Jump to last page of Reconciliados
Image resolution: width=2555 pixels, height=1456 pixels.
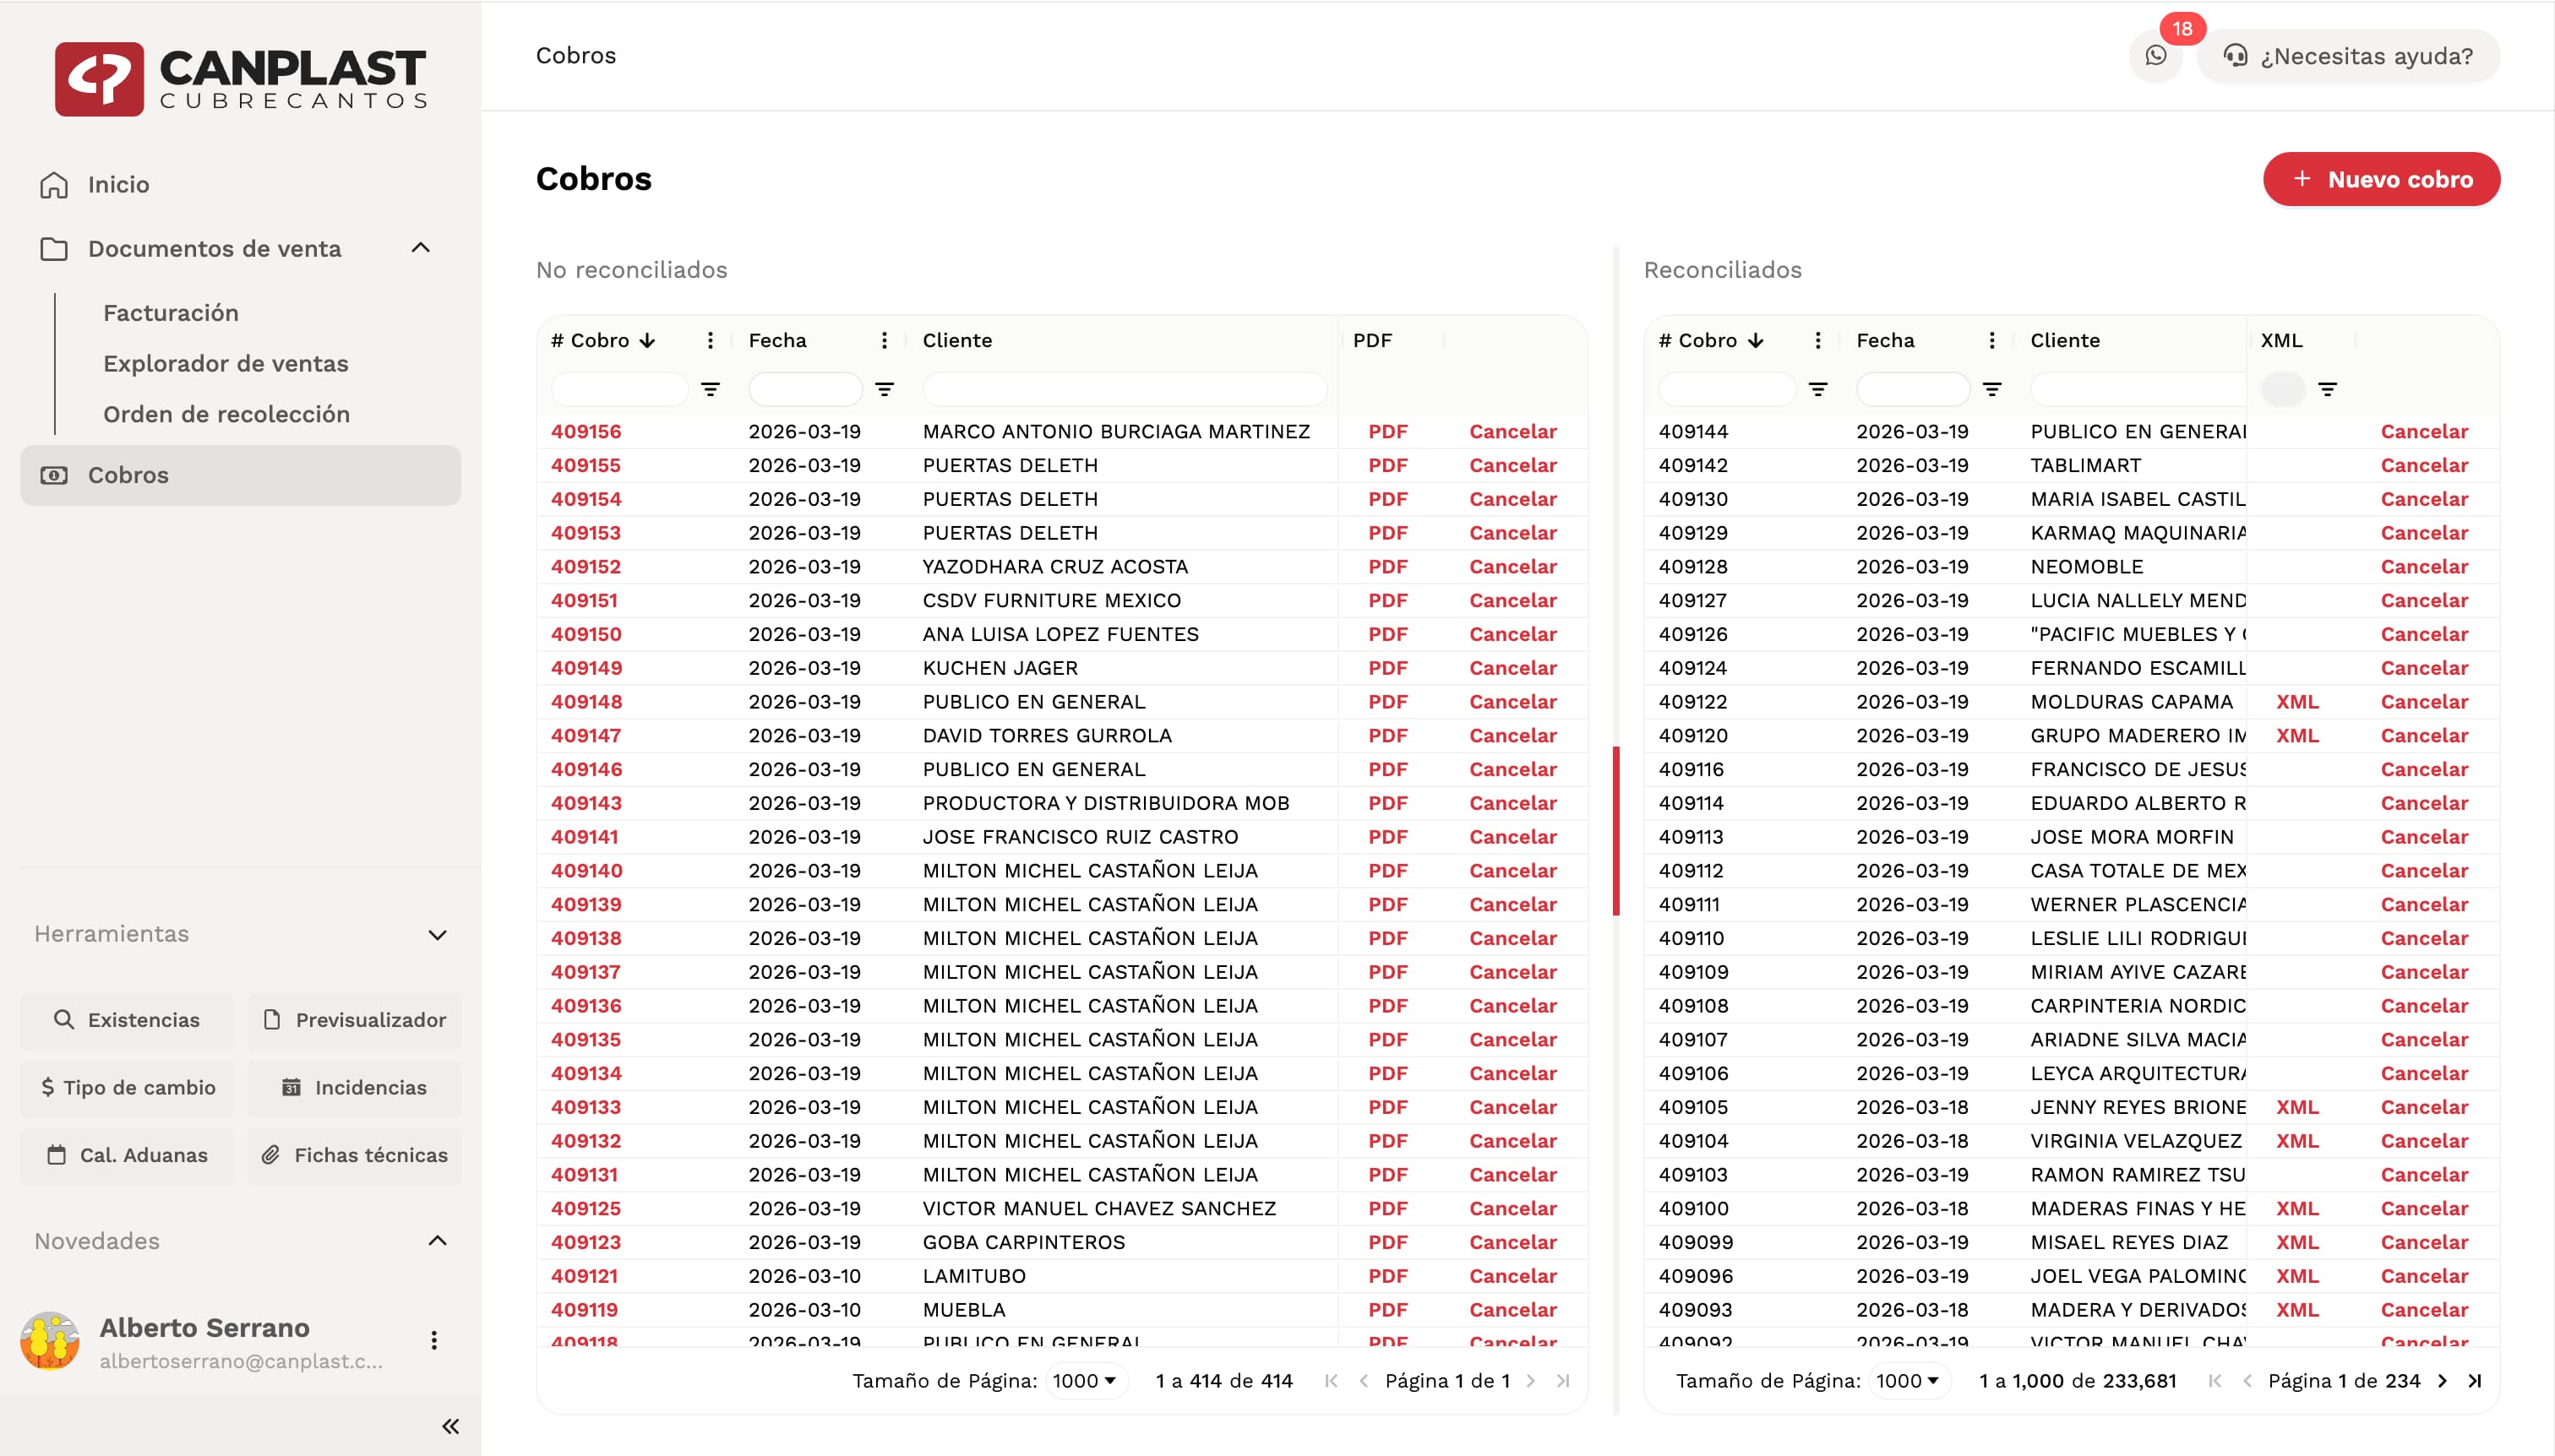click(x=2475, y=1381)
